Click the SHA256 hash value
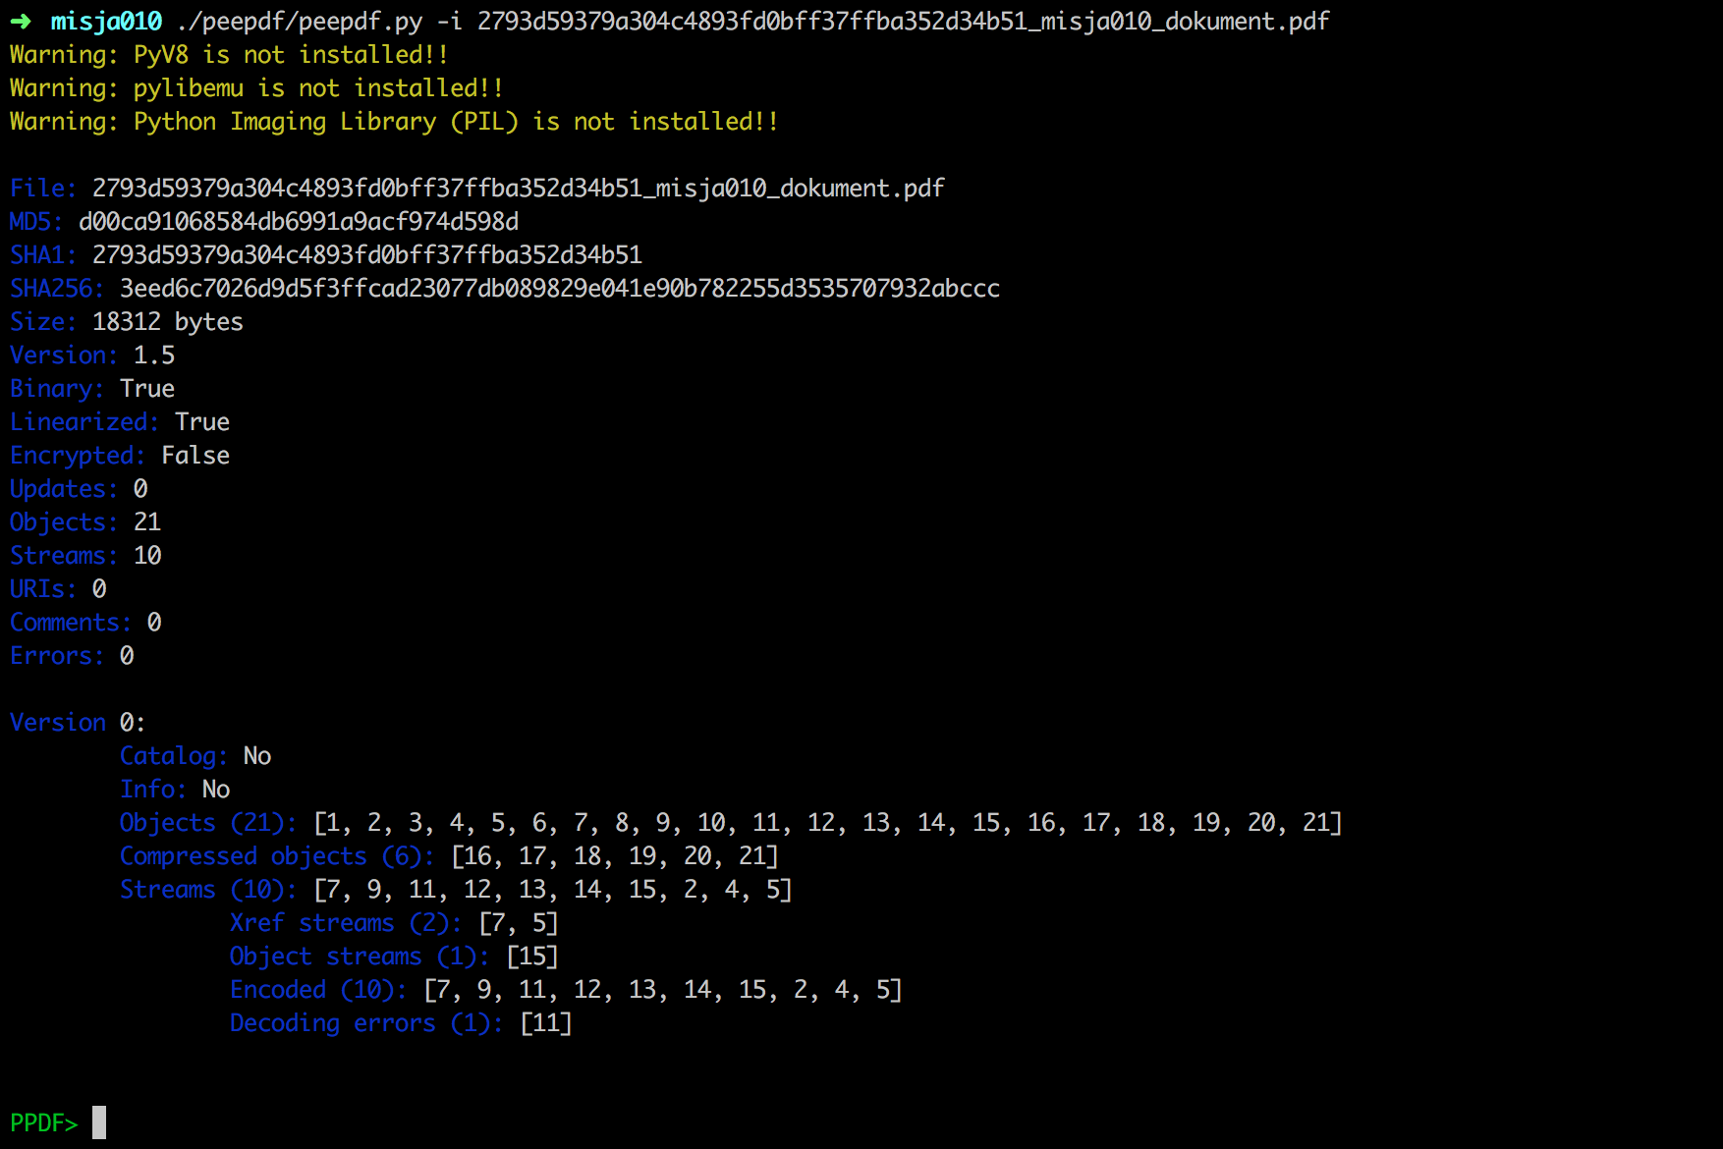 click(x=560, y=289)
